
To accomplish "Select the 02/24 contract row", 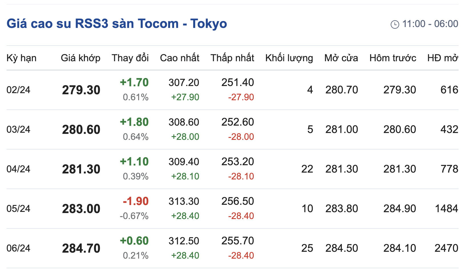I will 18,90.
